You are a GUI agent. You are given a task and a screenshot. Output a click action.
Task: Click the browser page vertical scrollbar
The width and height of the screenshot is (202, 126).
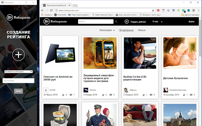coord(200,38)
